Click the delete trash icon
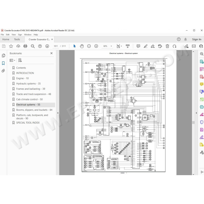204x204 pixels. click(167, 46)
